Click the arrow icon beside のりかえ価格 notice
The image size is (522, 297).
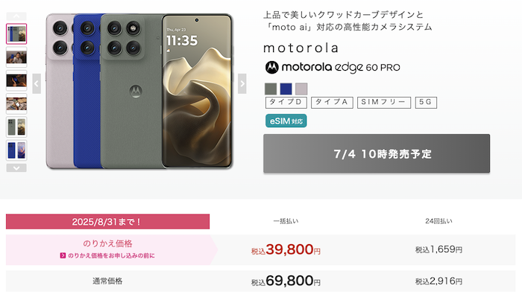click(63, 255)
